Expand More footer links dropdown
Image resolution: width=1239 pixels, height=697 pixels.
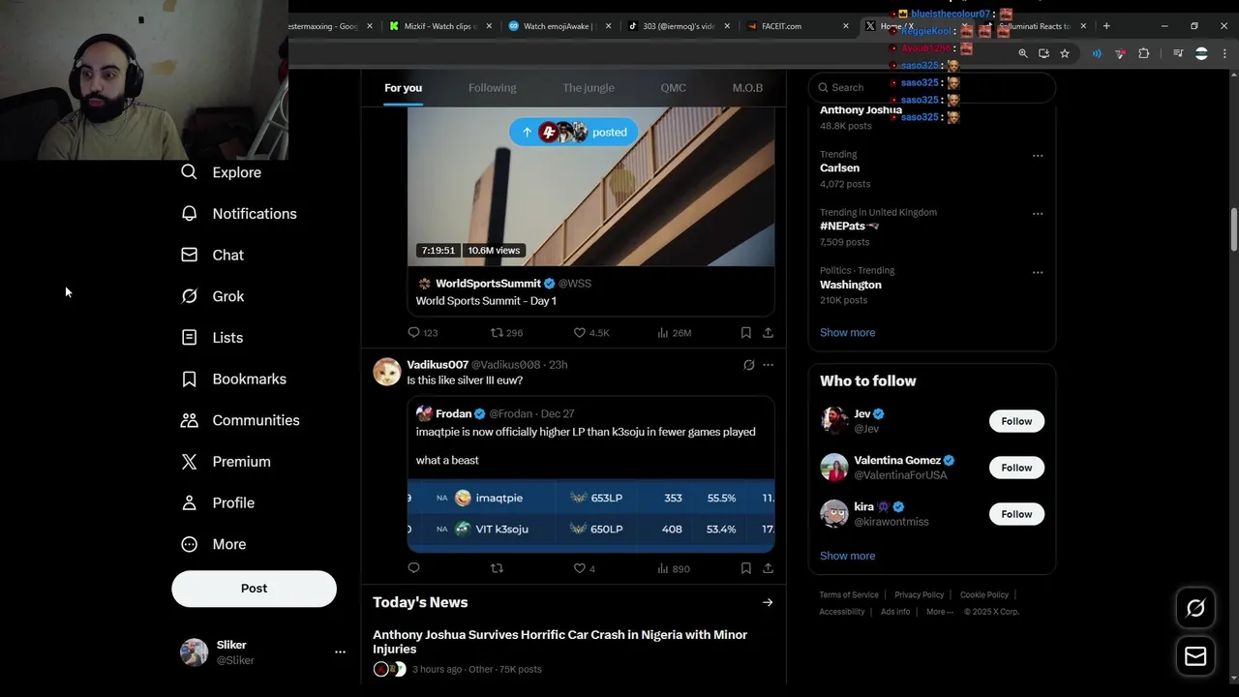point(940,612)
